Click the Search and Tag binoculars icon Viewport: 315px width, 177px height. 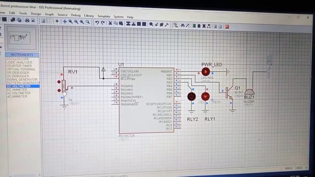coord(183,26)
